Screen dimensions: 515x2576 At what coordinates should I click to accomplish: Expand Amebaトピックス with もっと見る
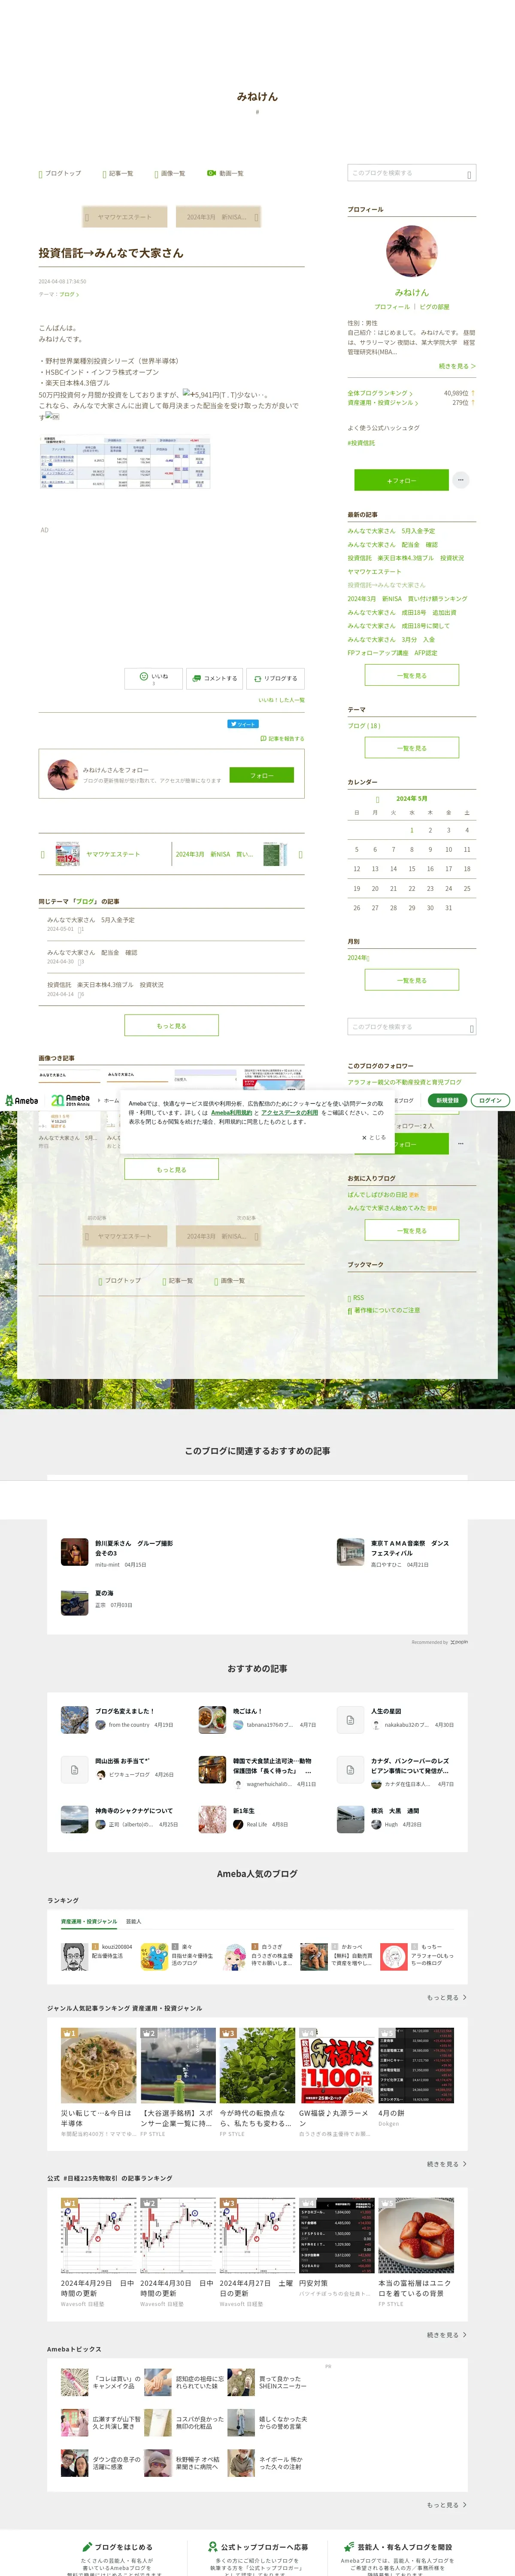(x=447, y=2505)
